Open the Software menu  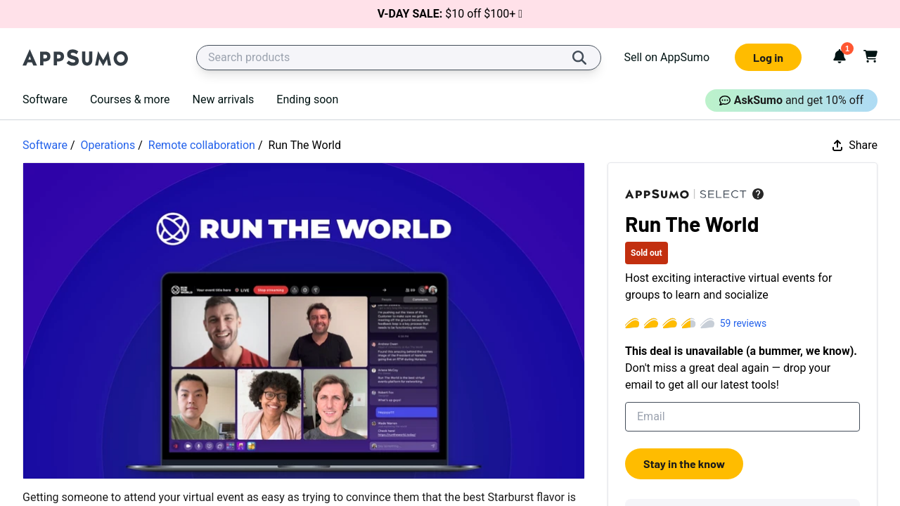pyautogui.click(x=45, y=100)
